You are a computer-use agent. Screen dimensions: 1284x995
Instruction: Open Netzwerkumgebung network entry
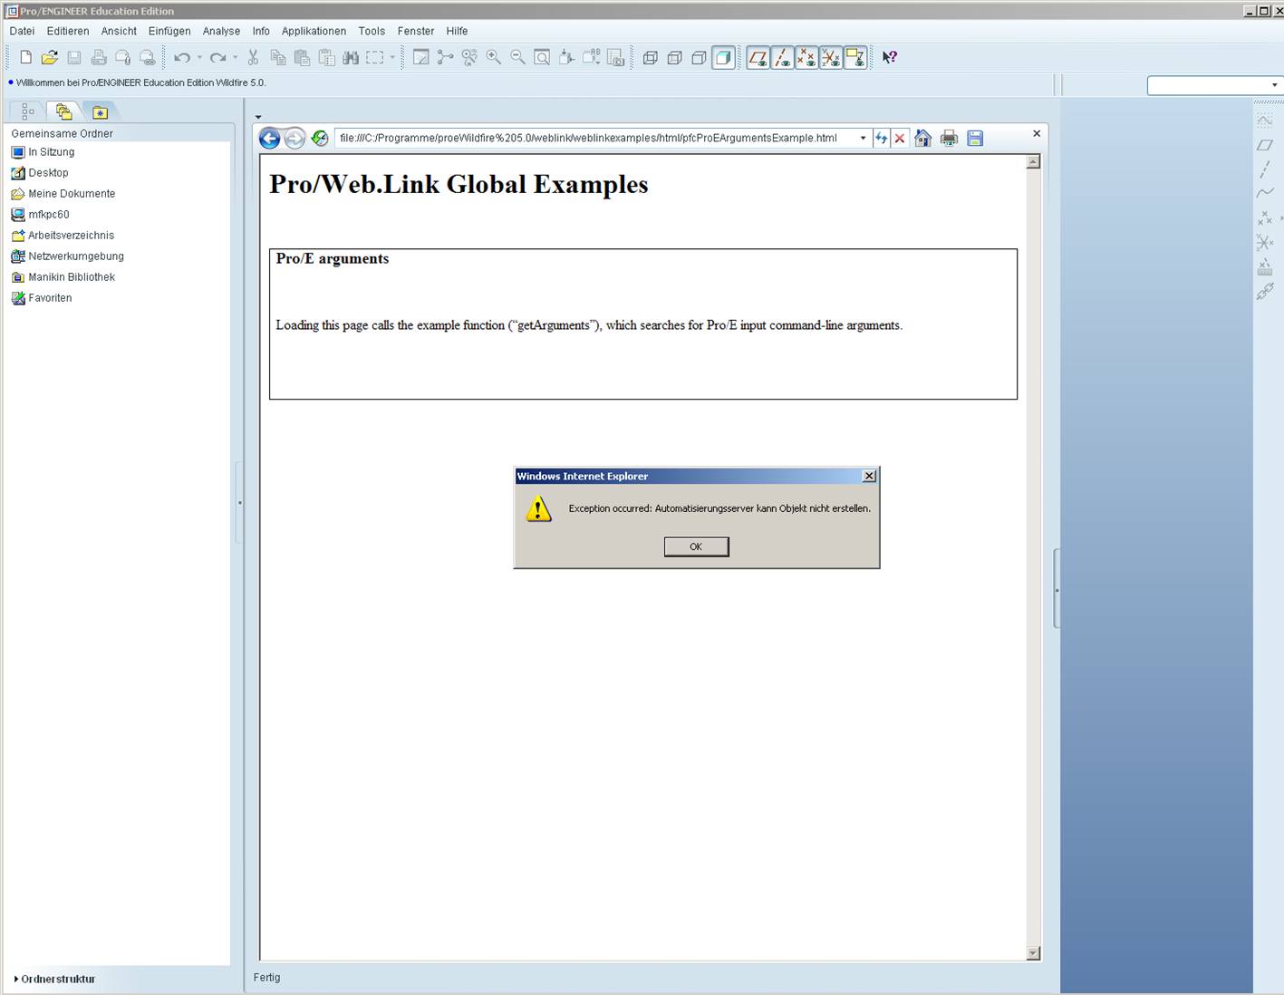67,256
